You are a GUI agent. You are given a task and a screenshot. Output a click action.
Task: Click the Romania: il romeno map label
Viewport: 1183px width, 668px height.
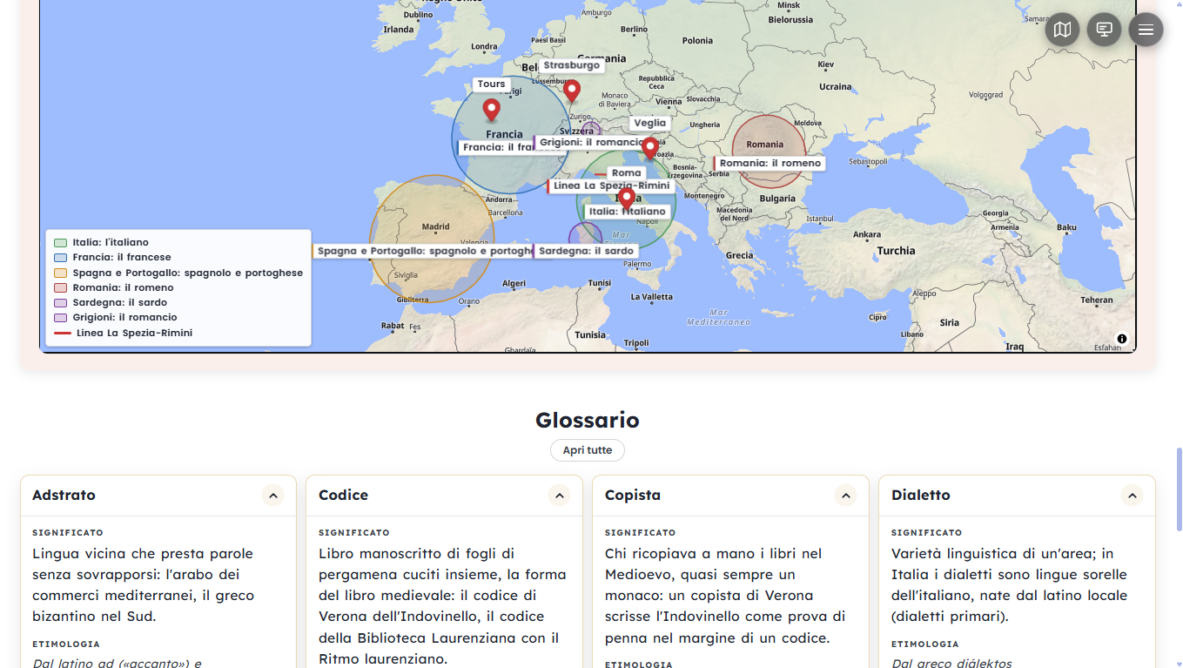[770, 163]
